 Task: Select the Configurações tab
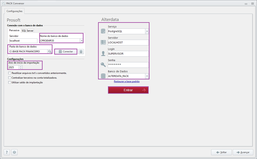coord(14,11)
